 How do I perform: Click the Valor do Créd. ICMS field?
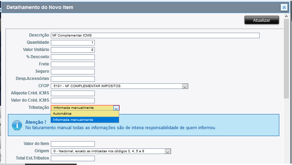click(72, 101)
